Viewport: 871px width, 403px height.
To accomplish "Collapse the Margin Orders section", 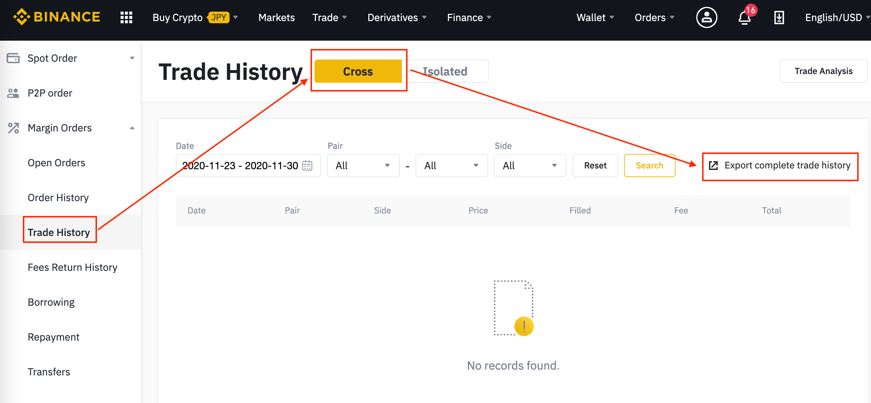I will (x=132, y=128).
